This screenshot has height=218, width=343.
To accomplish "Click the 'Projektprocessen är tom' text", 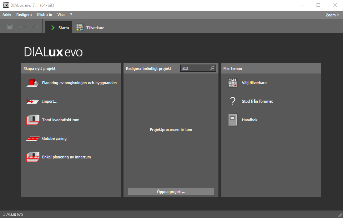I will pyautogui.click(x=171, y=130).
